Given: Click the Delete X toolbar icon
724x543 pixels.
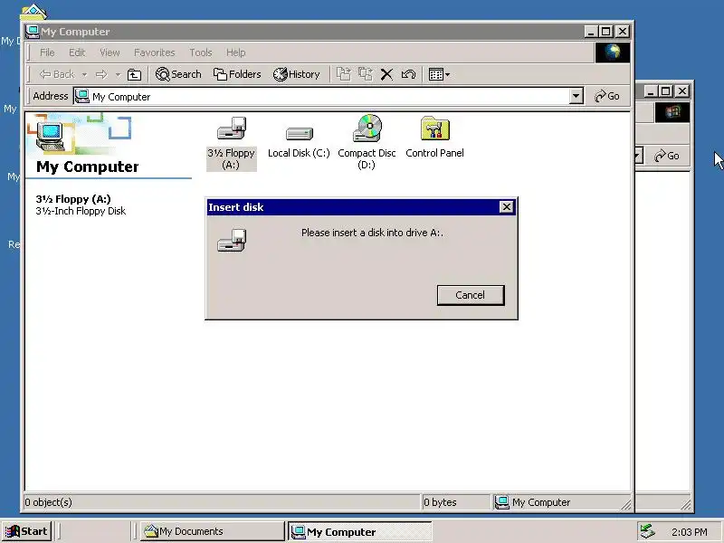Looking at the screenshot, I should pos(387,74).
